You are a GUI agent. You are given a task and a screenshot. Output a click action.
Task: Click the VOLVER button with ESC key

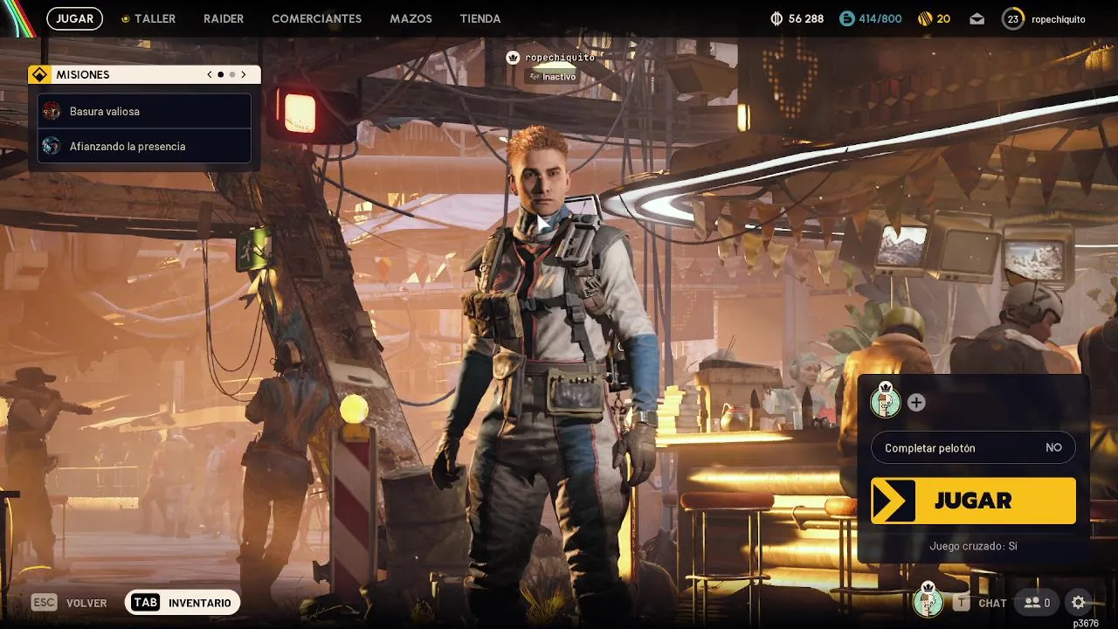pos(69,603)
